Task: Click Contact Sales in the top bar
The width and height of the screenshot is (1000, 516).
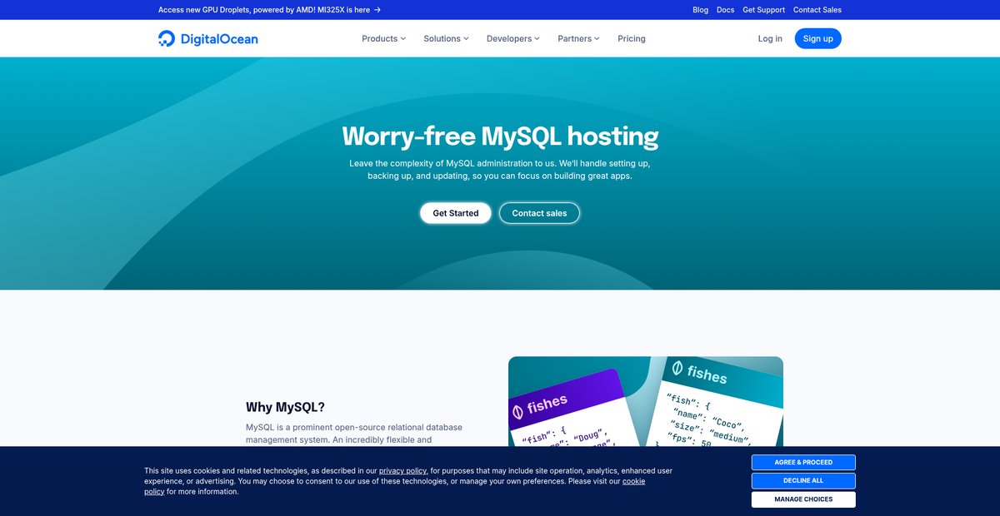Action: (817, 10)
